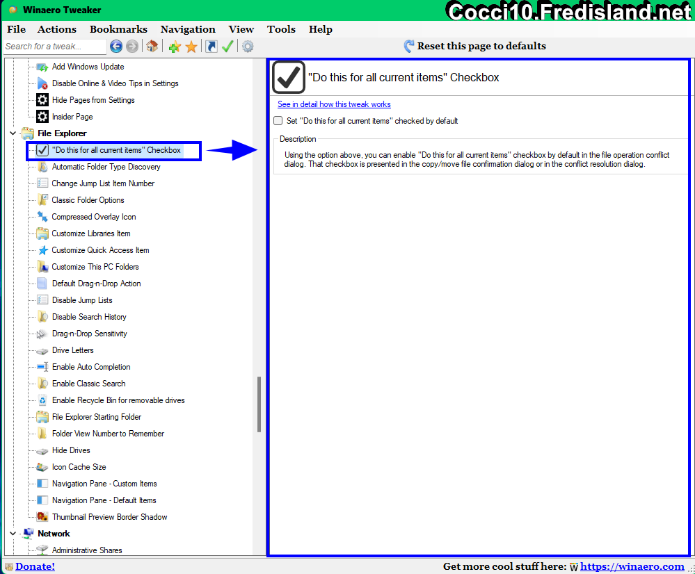Image resolution: width=695 pixels, height=574 pixels.
Task: Click the Drag-n-Drop Sensitivity icon
Action: click(42, 334)
